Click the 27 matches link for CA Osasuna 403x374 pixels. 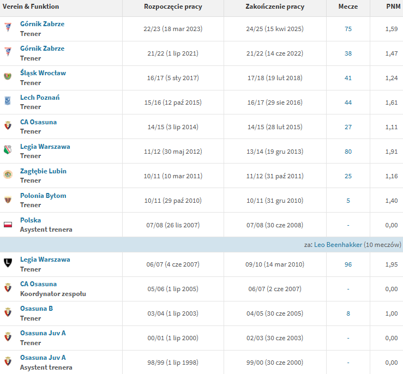pos(348,127)
